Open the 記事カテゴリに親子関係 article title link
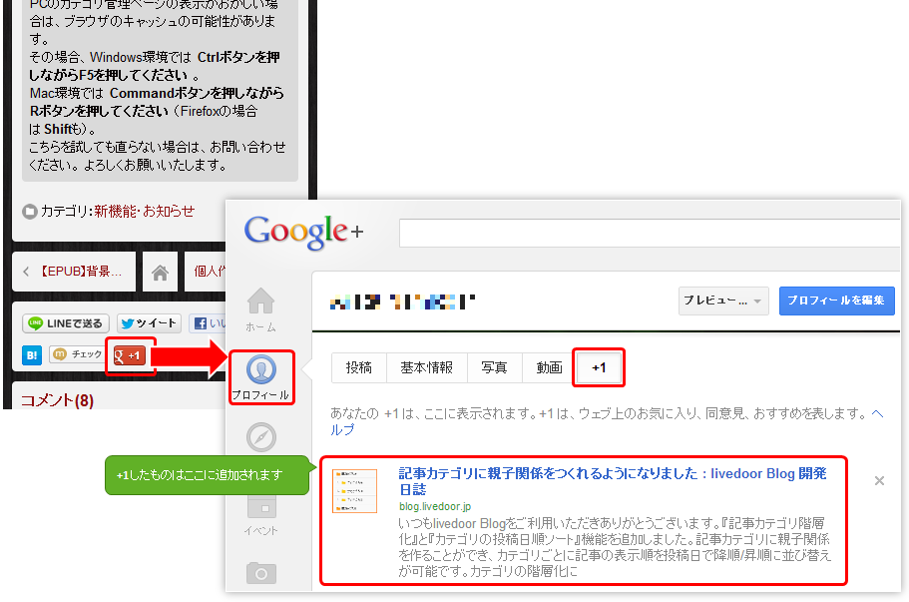This screenshot has height=602, width=909. 613,481
